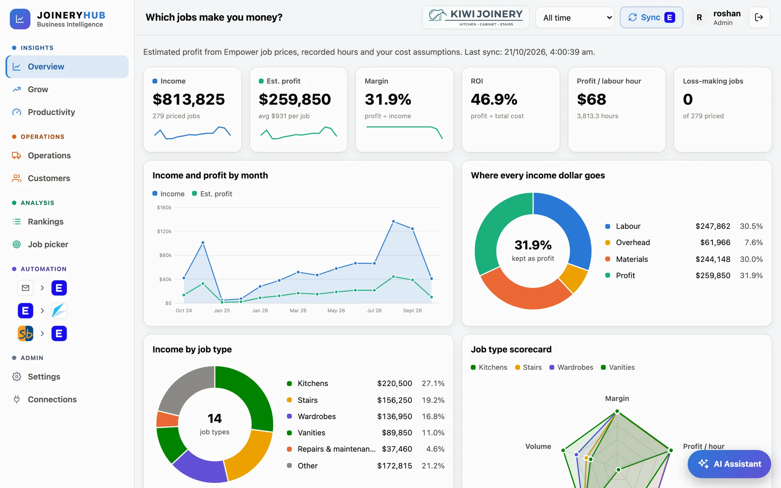Click the JoineryHub logo icon

[20, 19]
